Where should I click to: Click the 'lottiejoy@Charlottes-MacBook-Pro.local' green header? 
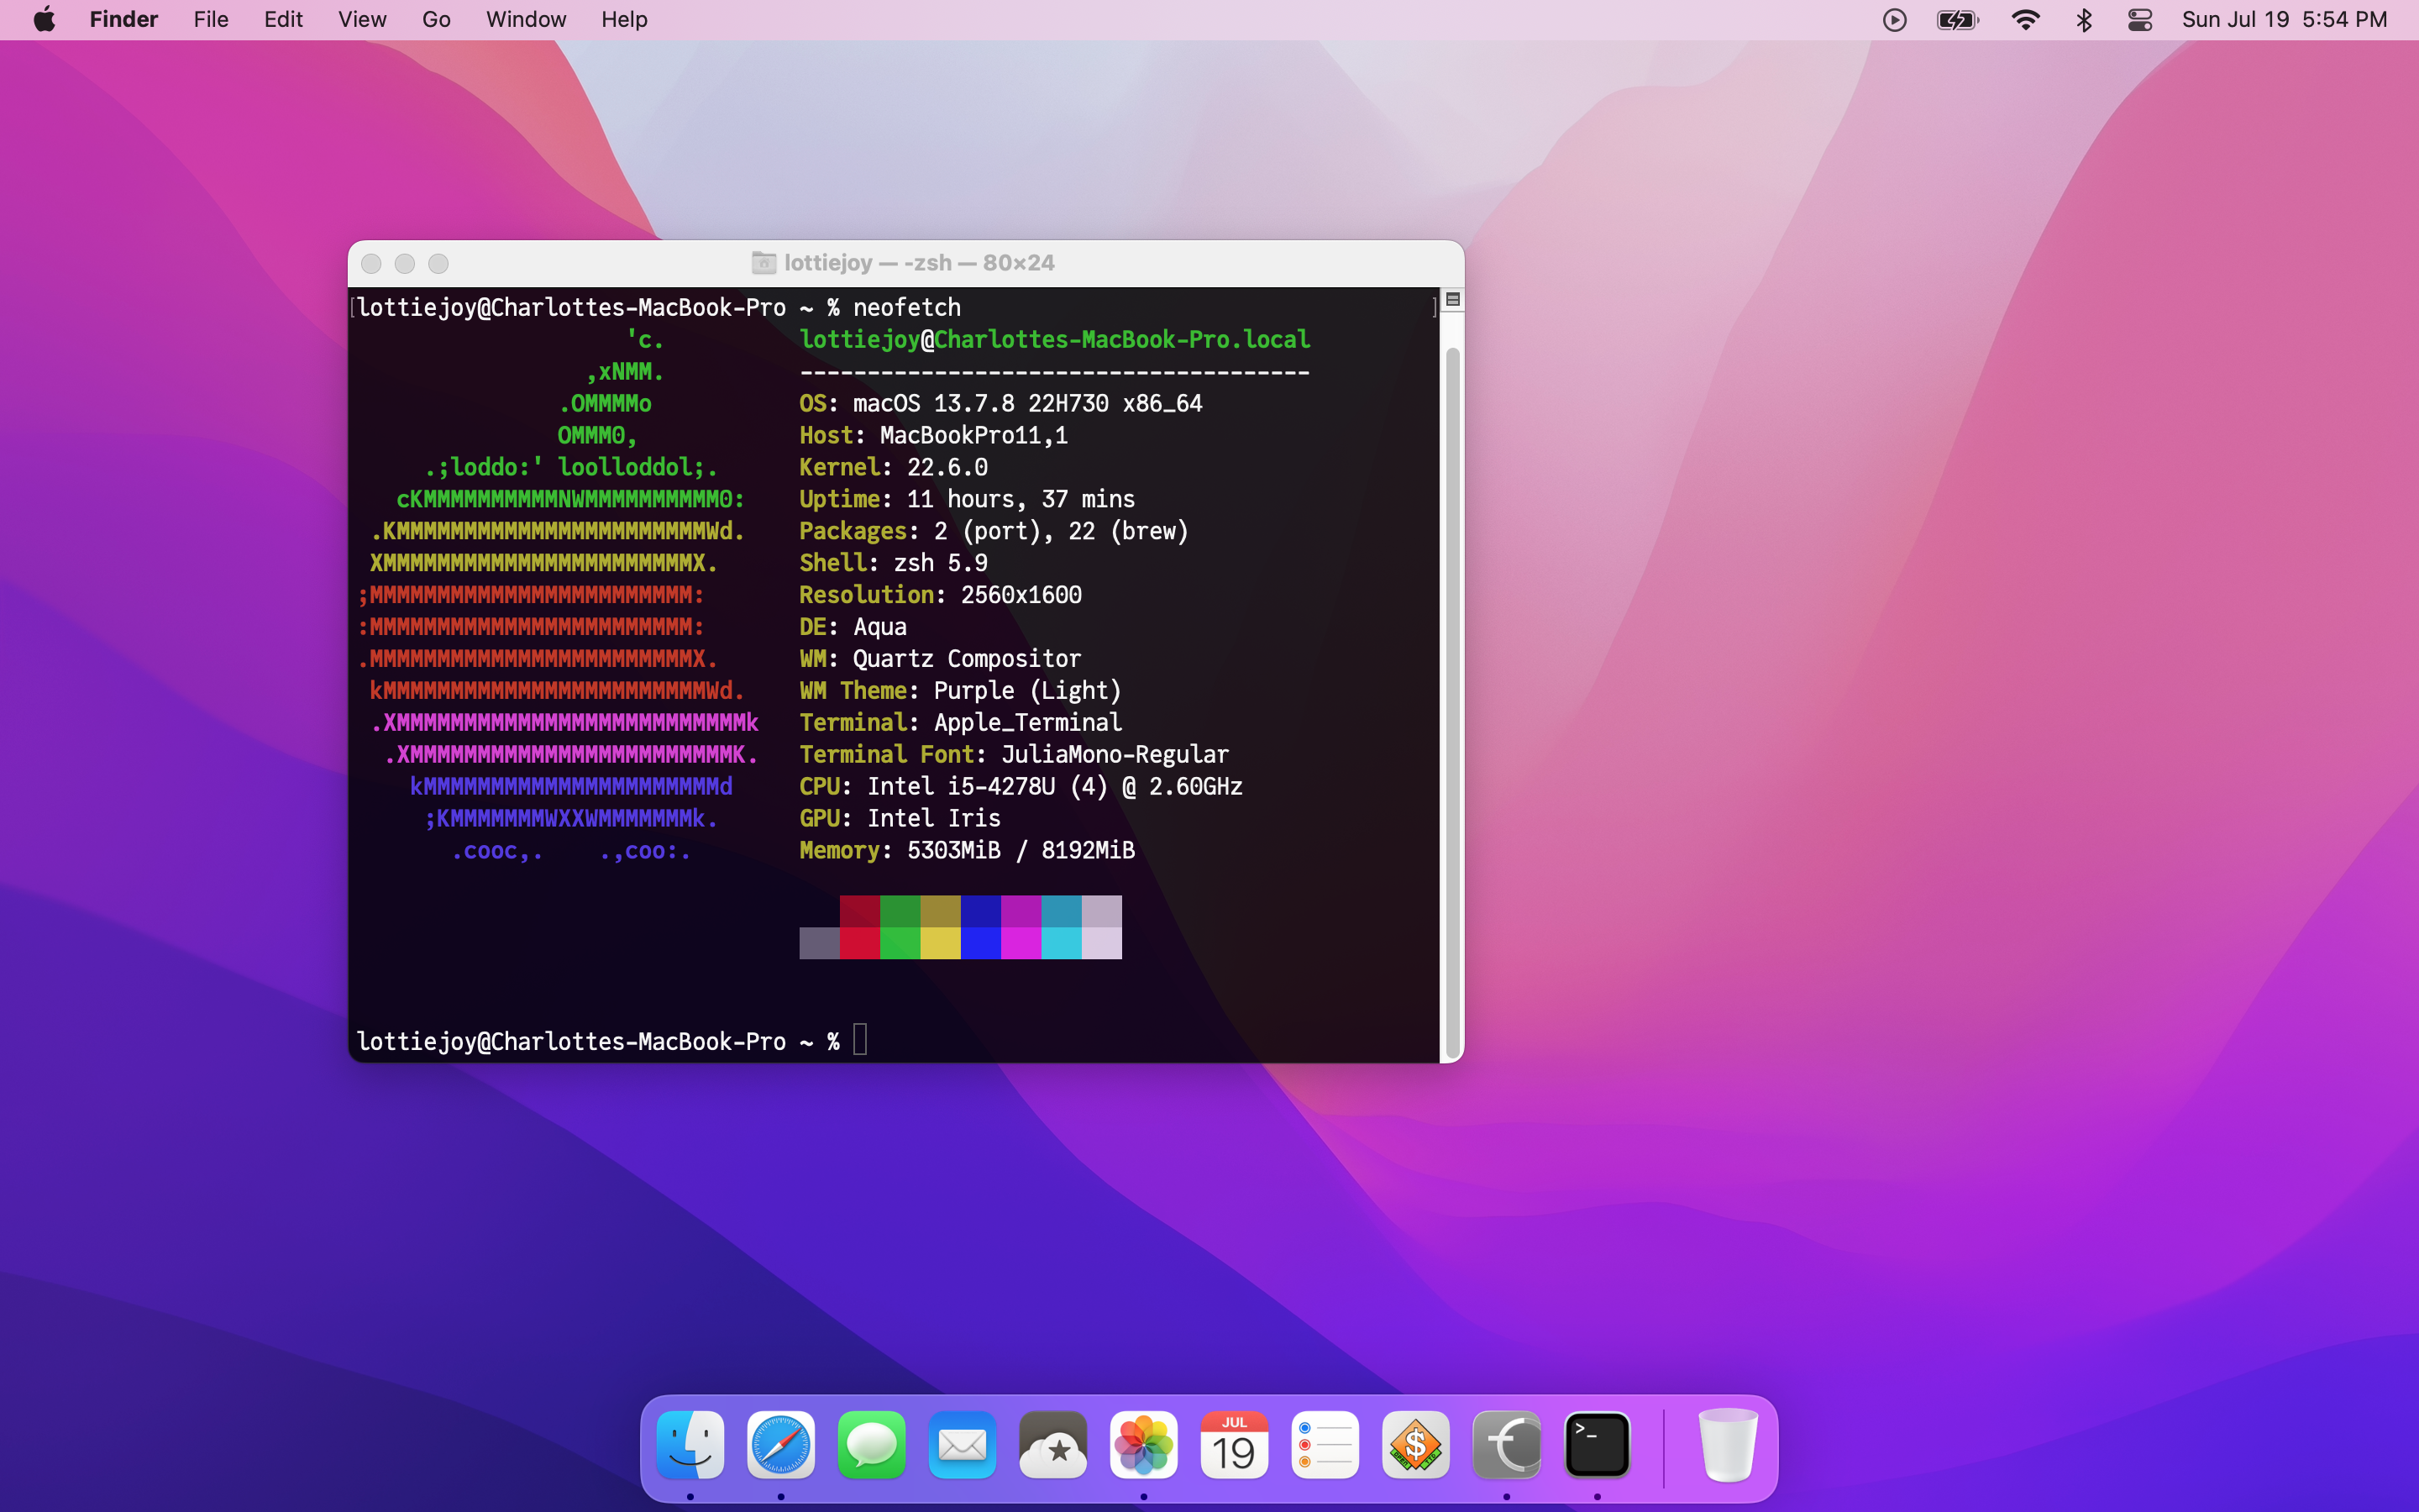[x=1055, y=339]
